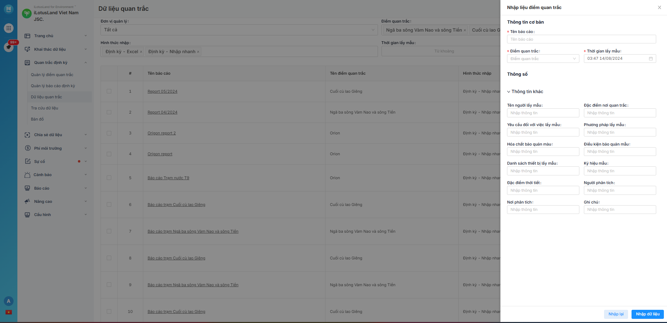Open Tra cứu dữ liệu submenu
This screenshot has height=323, width=667.
(45, 108)
